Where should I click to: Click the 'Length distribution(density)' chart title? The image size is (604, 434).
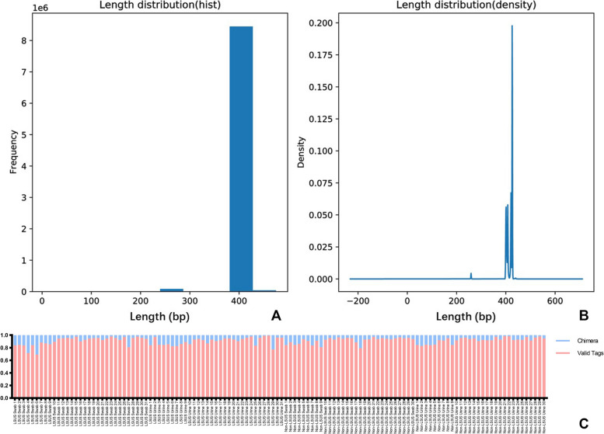[466, 5]
